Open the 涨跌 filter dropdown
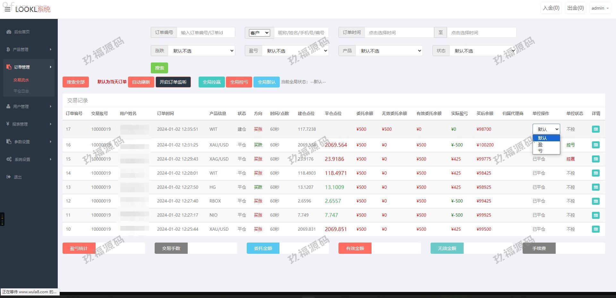 pyautogui.click(x=201, y=51)
